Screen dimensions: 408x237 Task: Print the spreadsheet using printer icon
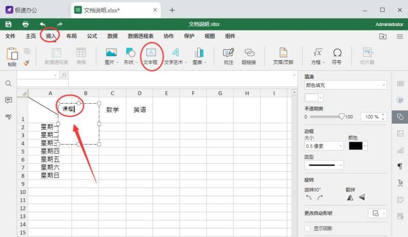pyautogui.click(x=25, y=24)
